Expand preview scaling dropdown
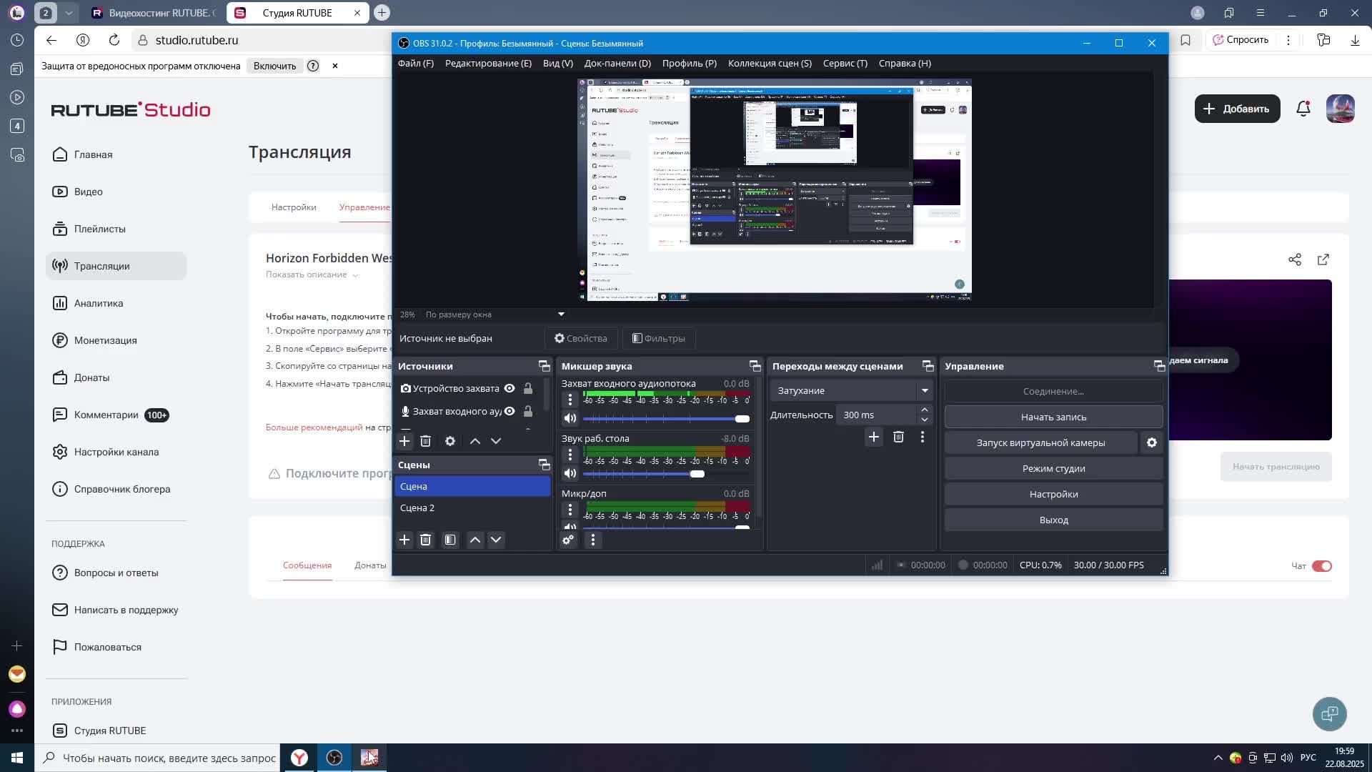This screenshot has height=772, width=1372. (561, 315)
